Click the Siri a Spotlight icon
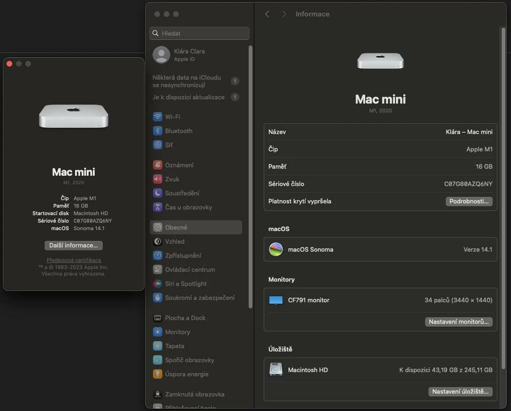Viewport: 511px width, 411px height. click(157, 284)
